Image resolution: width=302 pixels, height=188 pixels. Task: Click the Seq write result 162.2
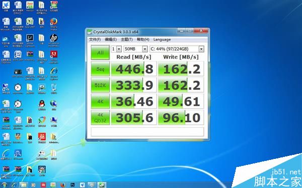click(181, 69)
